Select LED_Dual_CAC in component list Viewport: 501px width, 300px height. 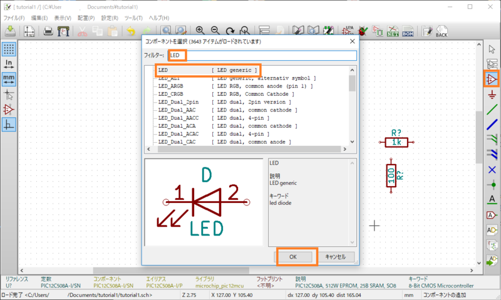[225, 142]
